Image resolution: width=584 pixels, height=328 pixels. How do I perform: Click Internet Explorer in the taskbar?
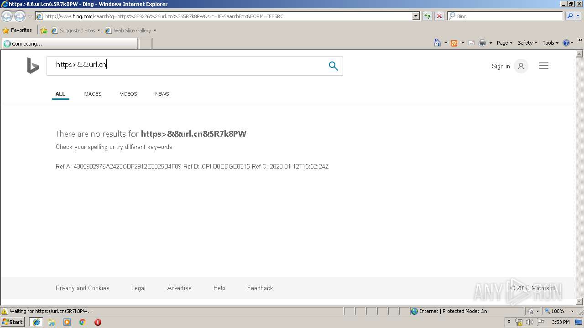click(36, 322)
